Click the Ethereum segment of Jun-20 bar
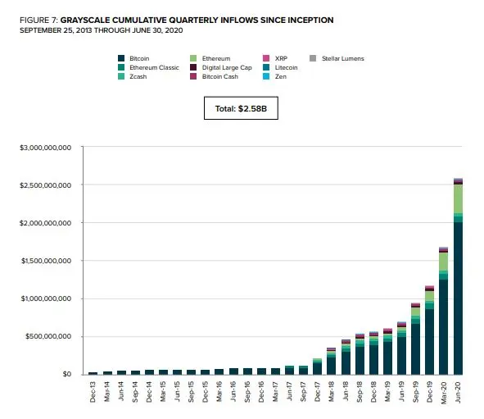Screen dimensions: 484x419 coord(458,198)
